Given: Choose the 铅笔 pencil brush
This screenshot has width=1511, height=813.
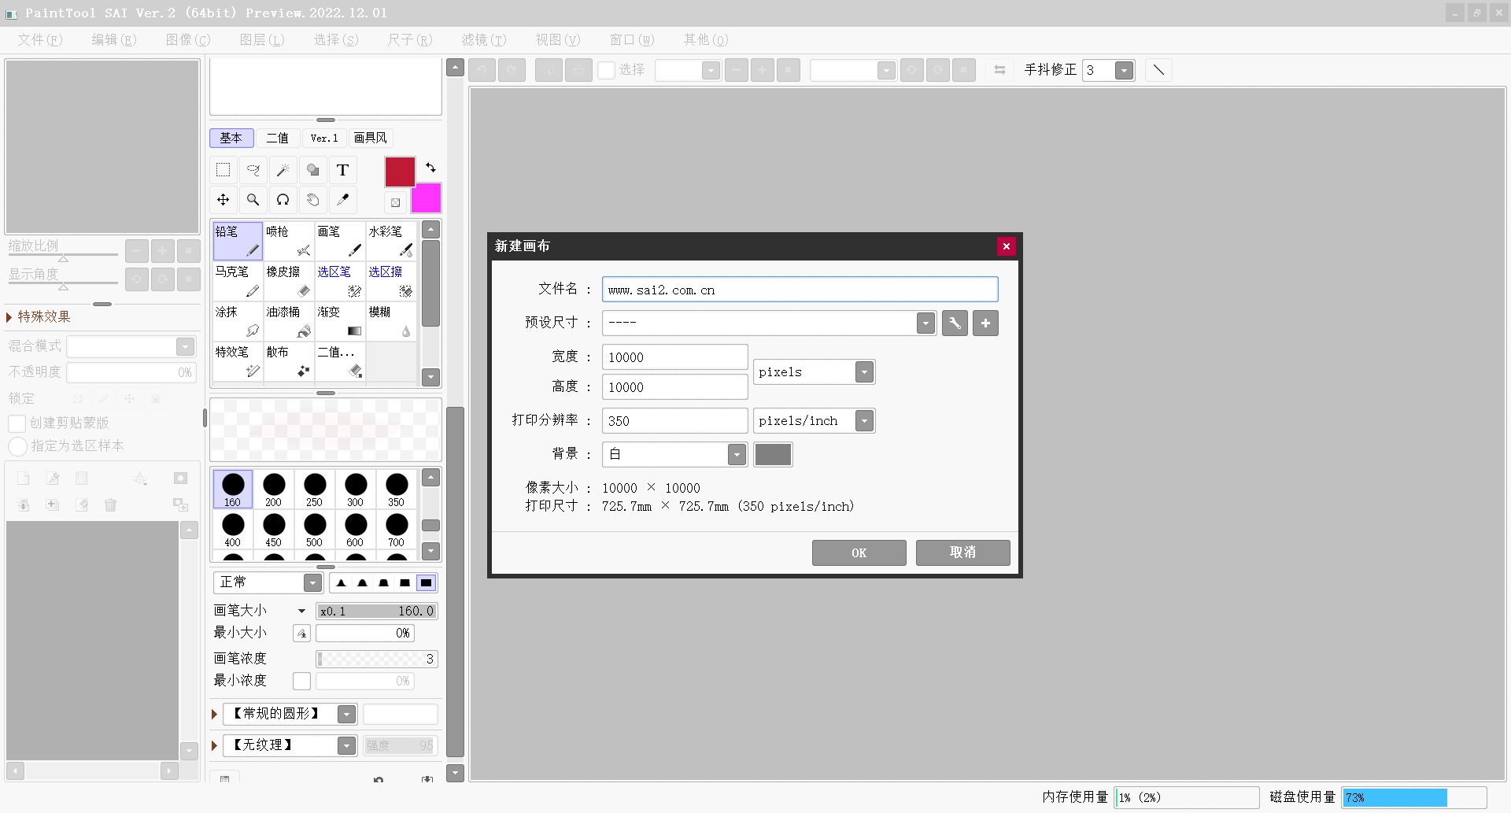Looking at the screenshot, I should pos(238,241).
